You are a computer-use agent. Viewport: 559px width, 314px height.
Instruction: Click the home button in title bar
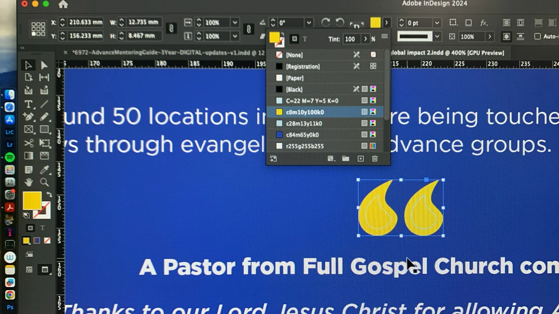pyautogui.click(x=63, y=4)
